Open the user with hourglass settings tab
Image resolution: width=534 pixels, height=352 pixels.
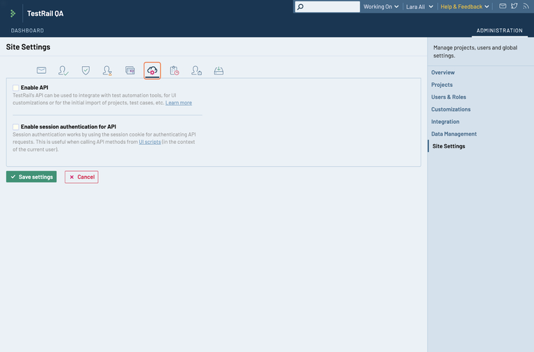107,70
